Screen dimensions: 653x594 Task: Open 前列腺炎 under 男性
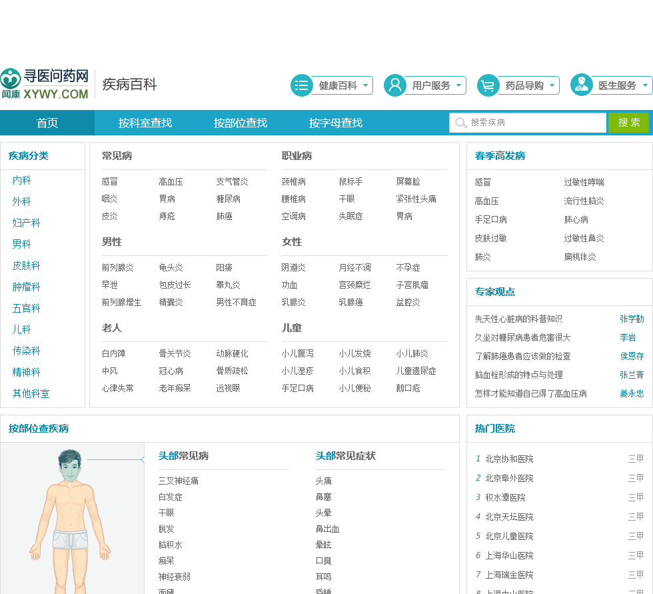click(118, 267)
